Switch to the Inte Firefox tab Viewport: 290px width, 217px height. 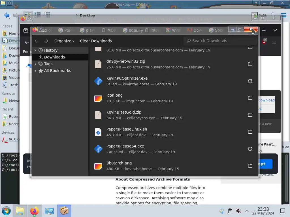click(152, 30)
